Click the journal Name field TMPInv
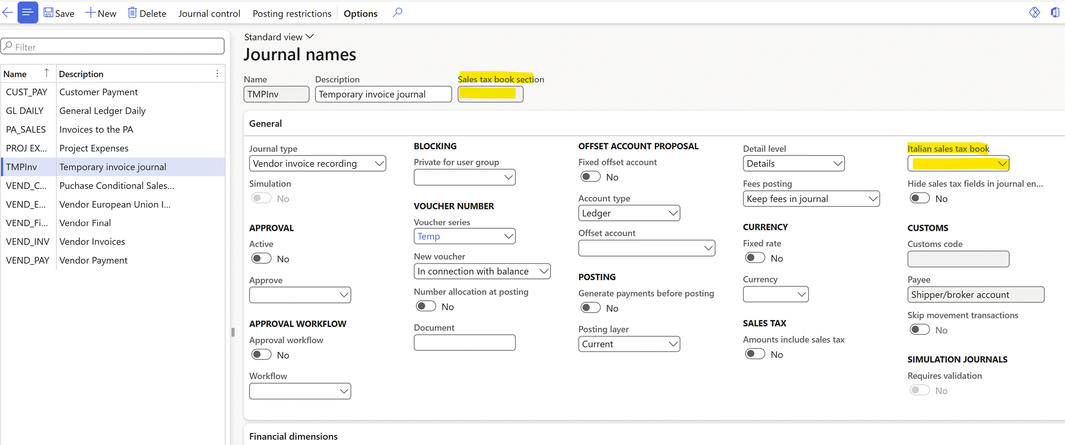 [276, 94]
